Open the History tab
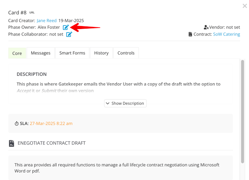249x180 pixels. pos(101,53)
